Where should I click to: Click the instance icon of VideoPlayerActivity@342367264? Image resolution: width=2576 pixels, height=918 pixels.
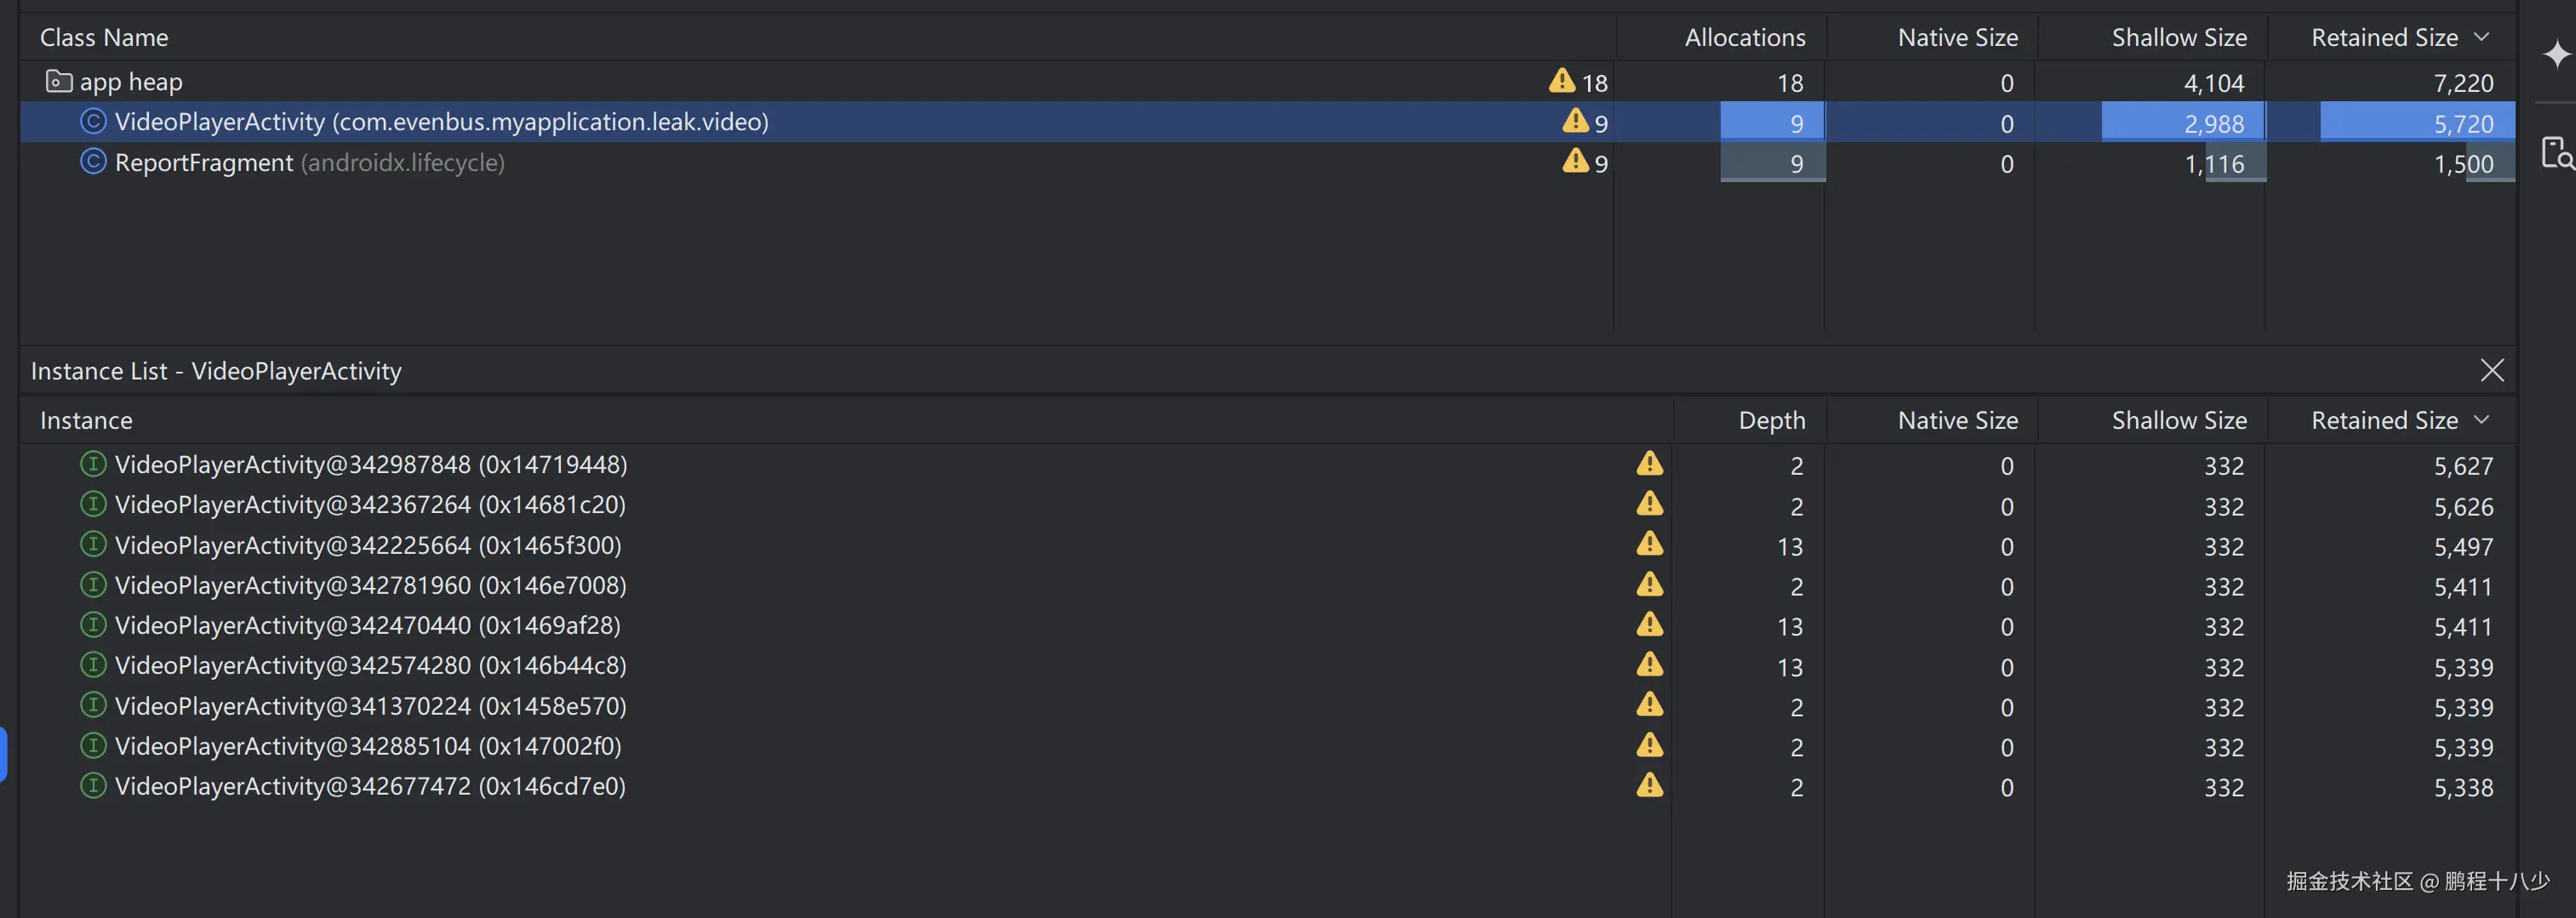[93, 504]
